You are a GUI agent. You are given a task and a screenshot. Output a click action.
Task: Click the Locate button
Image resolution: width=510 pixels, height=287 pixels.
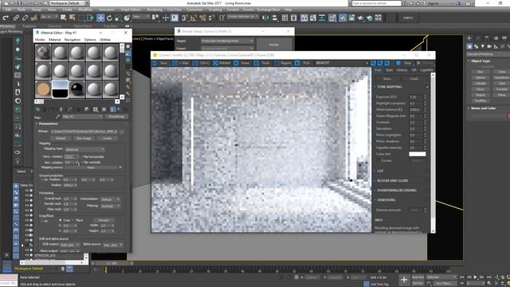click(x=107, y=138)
